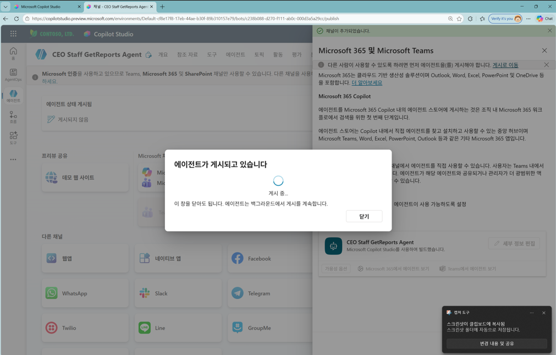Screen dimensions: 556x355
Task: Select the Facebook channel card
Action: (x=270, y=258)
